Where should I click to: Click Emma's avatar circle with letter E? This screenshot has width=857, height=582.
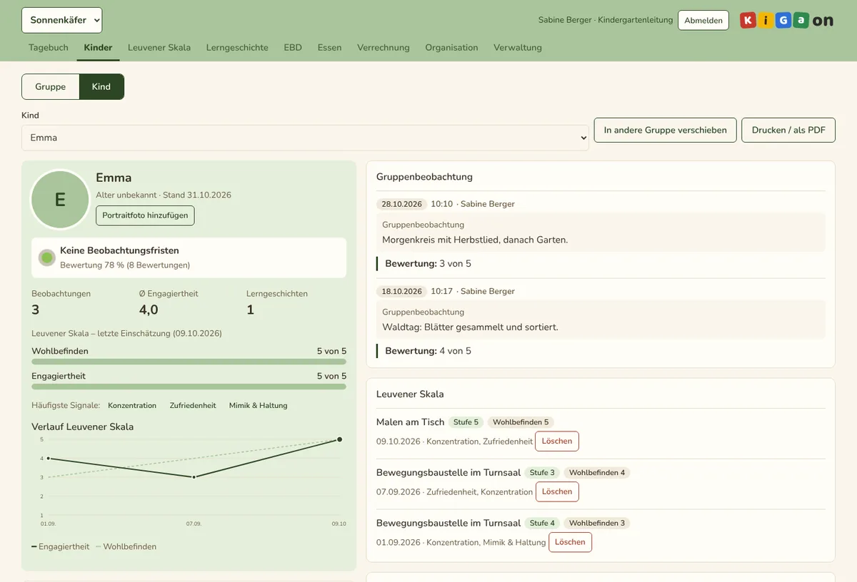pos(60,200)
